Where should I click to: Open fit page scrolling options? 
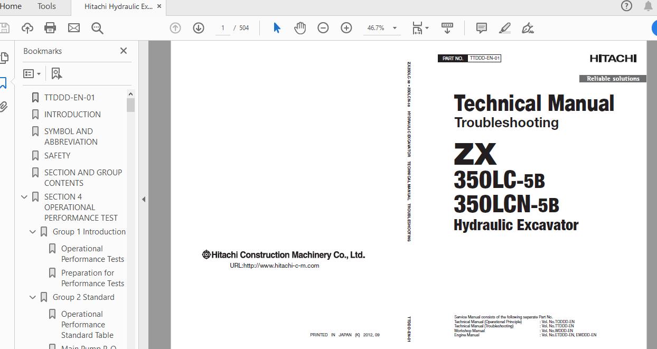(420, 28)
